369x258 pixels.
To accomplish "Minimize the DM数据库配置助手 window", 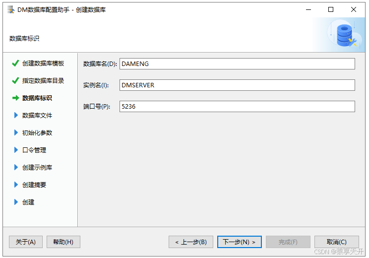I will click(x=308, y=9).
